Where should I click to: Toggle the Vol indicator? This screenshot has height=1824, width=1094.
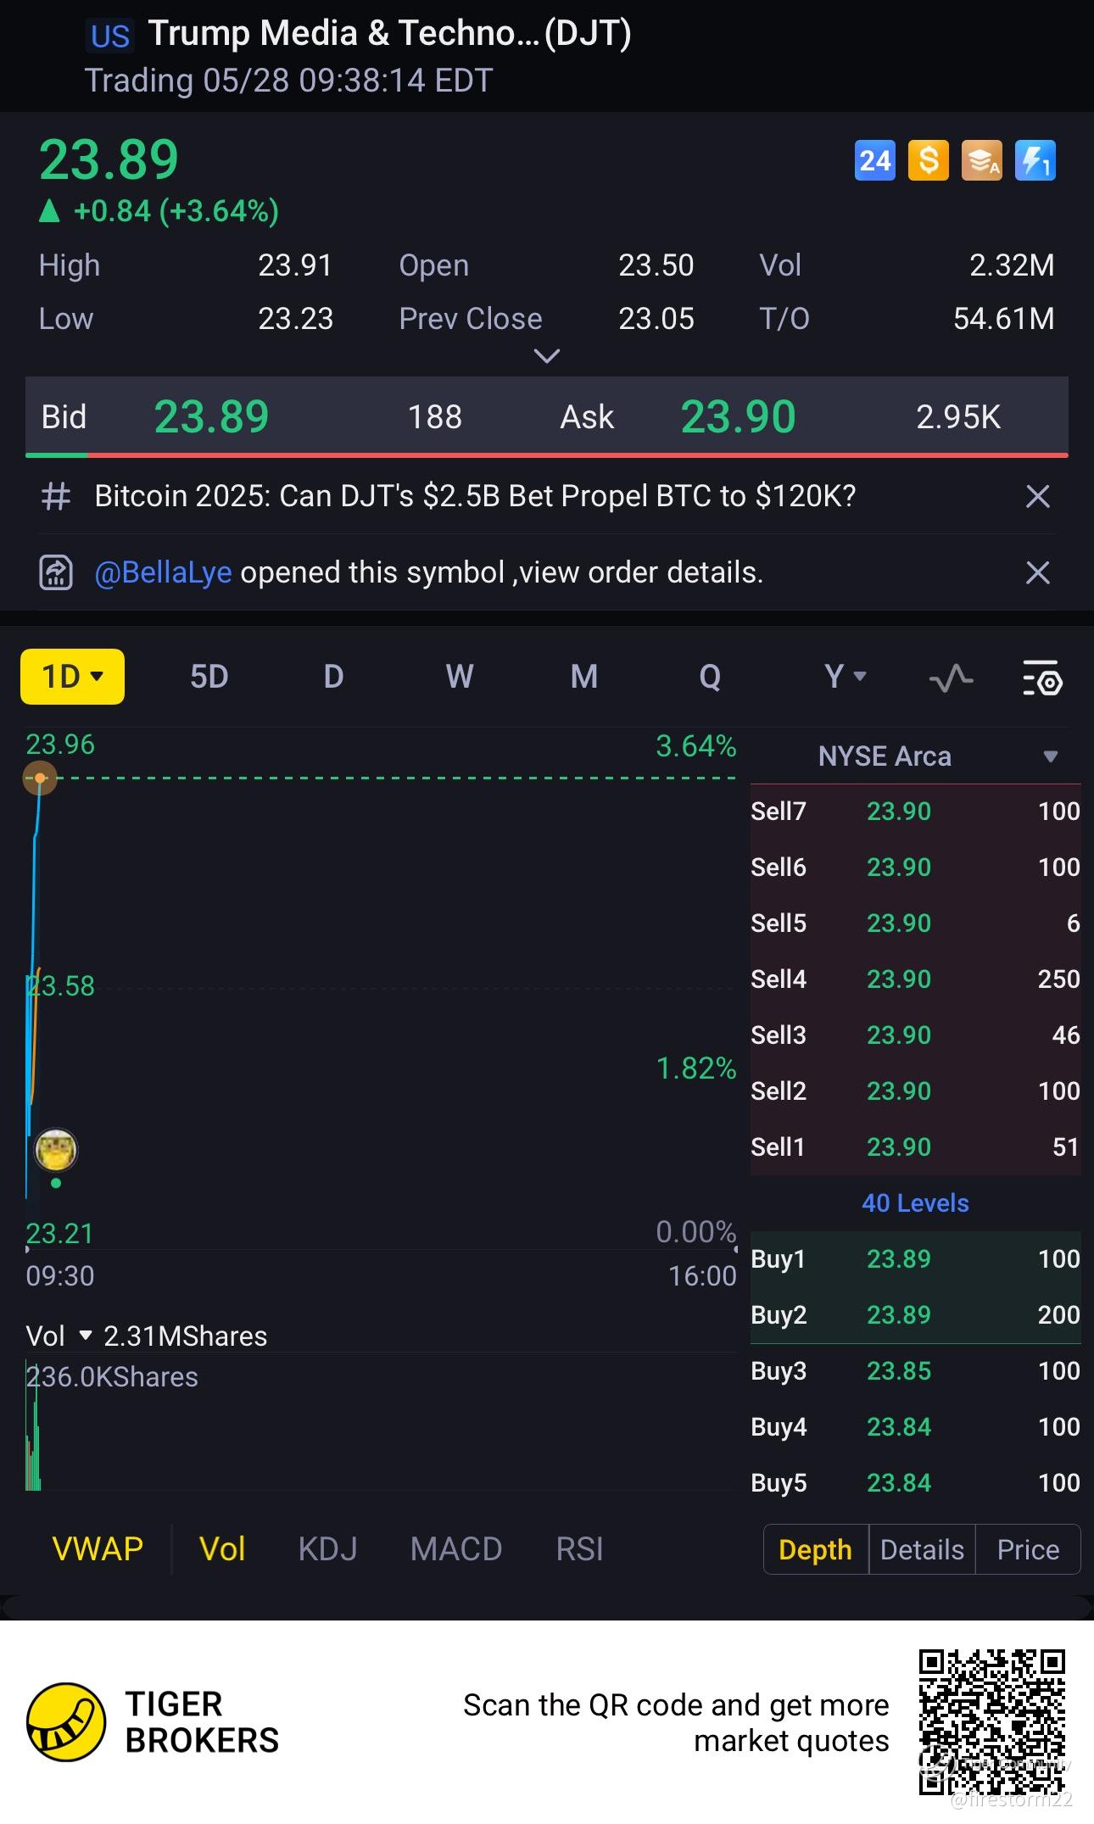tap(222, 1549)
